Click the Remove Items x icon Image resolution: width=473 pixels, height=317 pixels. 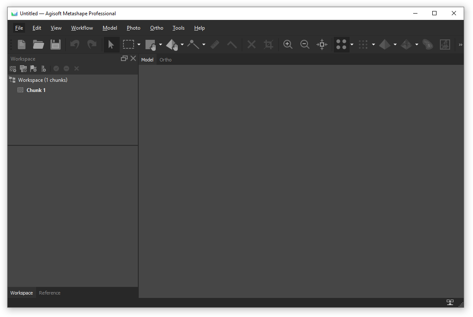point(77,69)
